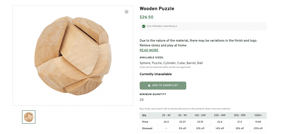Click the star icon in Add to Shortlist
The width and height of the screenshot is (286, 134).
149,86
